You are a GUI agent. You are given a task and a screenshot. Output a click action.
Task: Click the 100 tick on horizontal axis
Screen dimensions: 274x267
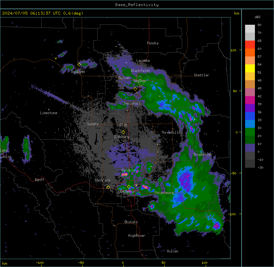click(x=204, y=263)
